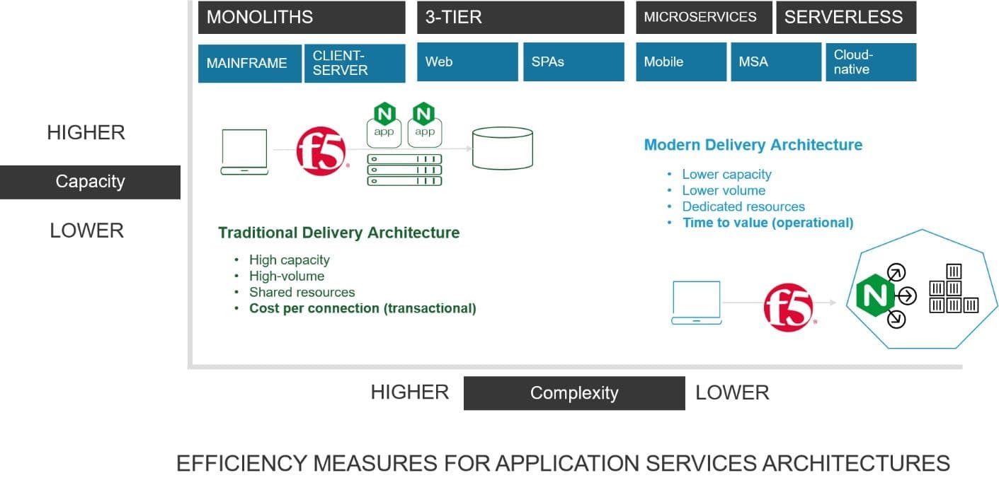Select the container blocks icon

pyautogui.click(x=953, y=289)
